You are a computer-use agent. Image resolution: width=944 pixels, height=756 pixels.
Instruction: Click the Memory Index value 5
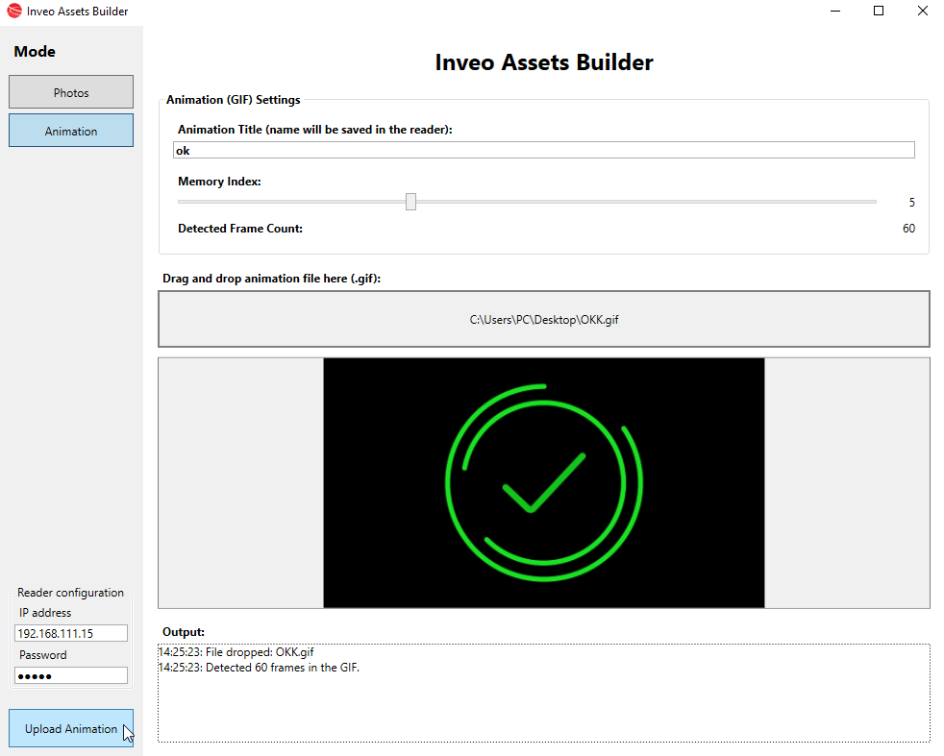pos(911,203)
